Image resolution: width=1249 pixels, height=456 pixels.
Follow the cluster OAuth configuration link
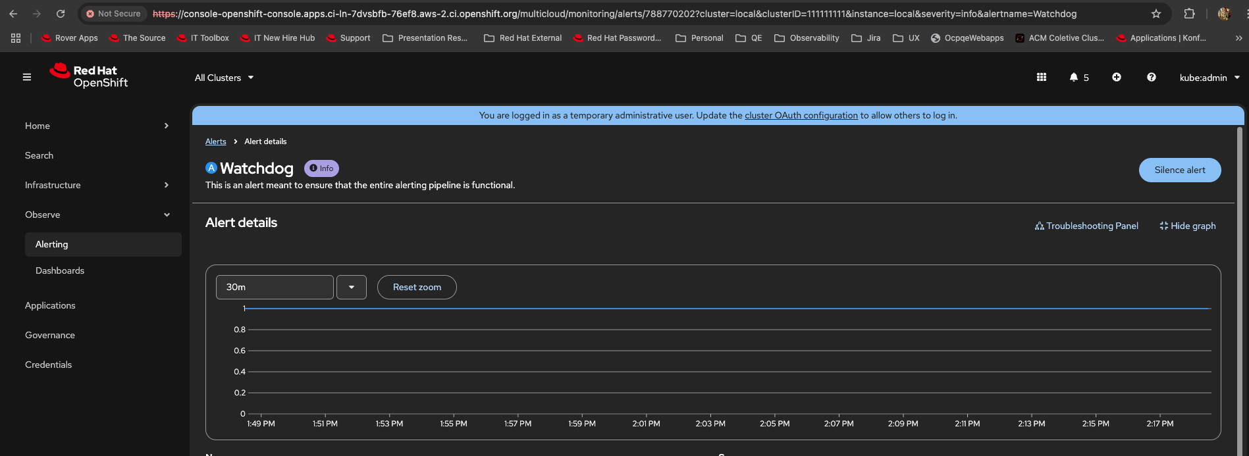pyautogui.click(x=801, y=115)
